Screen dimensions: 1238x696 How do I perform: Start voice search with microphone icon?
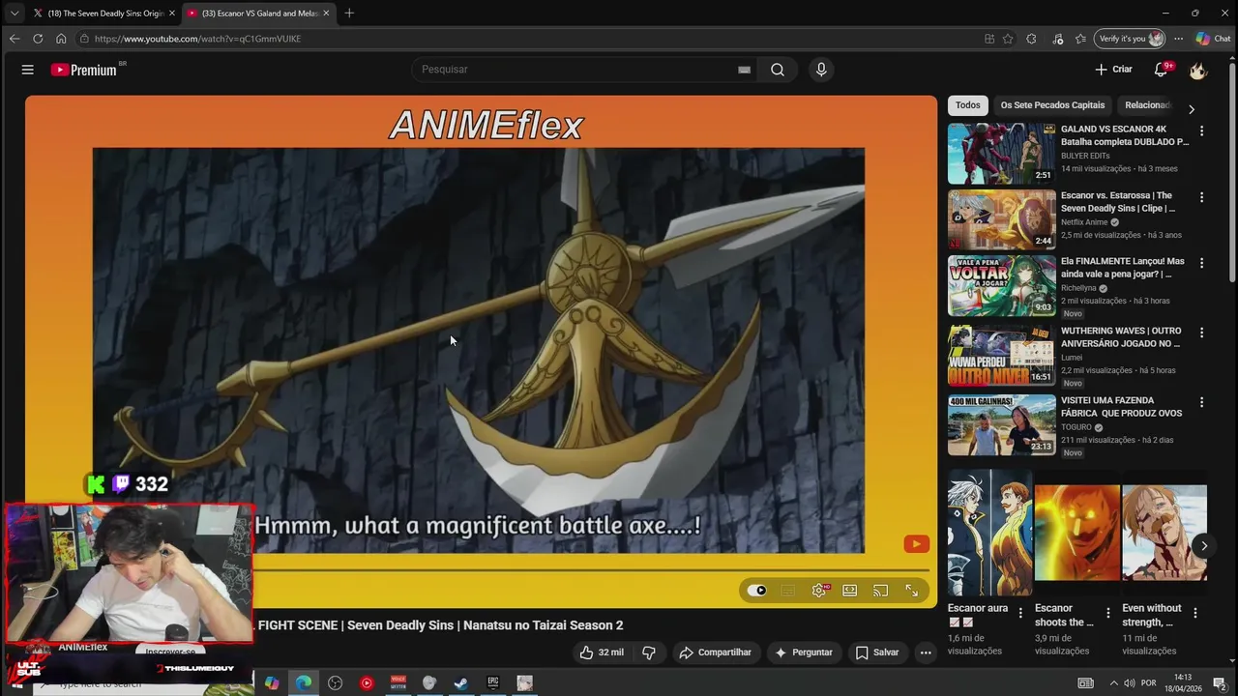(x=821, y=70)
